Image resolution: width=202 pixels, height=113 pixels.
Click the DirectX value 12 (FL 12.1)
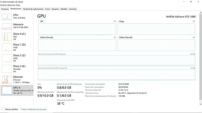point(123,90)
